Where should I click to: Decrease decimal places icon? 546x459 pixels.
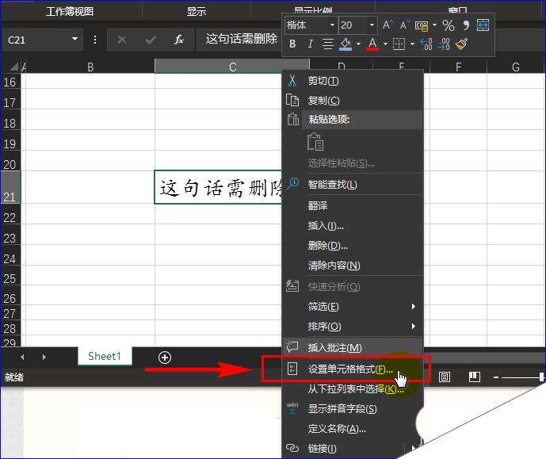click(444, 44)
